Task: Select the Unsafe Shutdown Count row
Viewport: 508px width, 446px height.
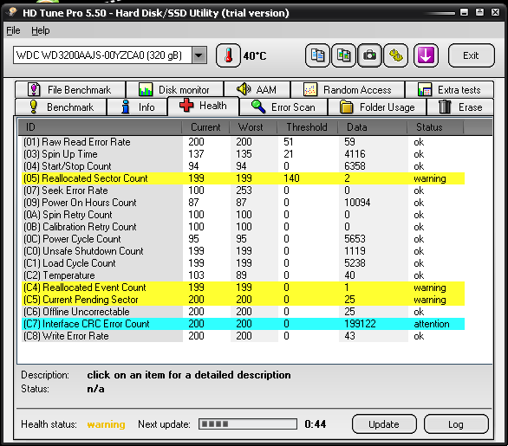Action: coord(243,251)
